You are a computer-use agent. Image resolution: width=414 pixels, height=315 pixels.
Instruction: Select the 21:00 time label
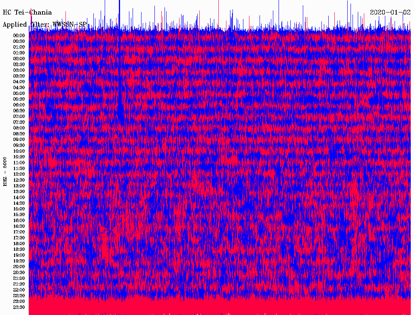pos(19,279)
